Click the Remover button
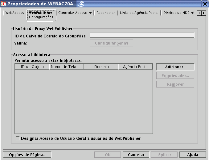The height and width of the screenshot is (162, 209). coord(175,84)
